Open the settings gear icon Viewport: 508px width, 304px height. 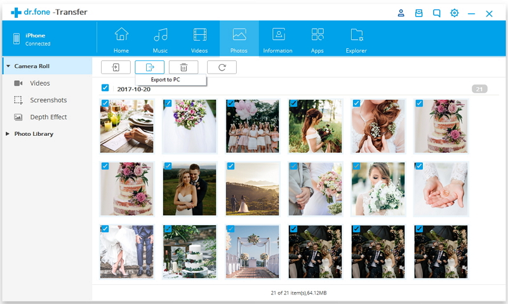coord(454,13)
